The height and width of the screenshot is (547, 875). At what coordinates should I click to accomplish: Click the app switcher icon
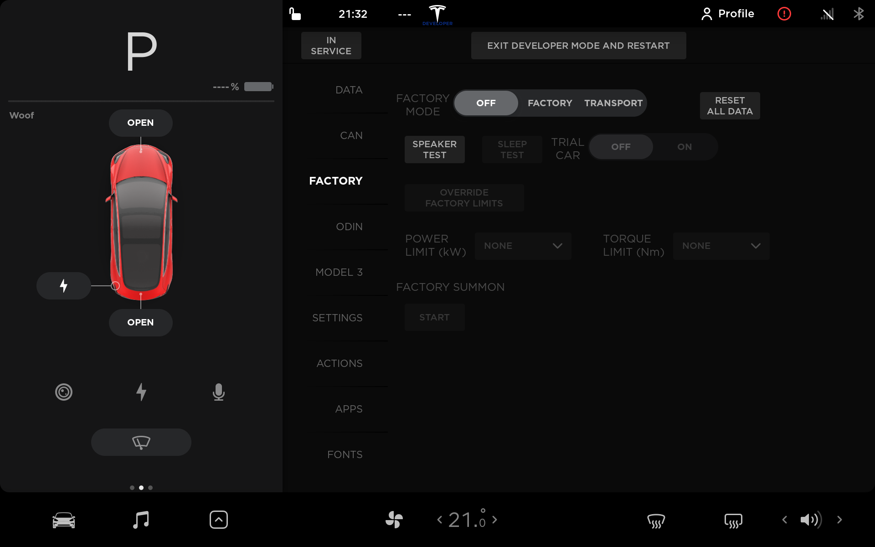(x=219, y=519)
